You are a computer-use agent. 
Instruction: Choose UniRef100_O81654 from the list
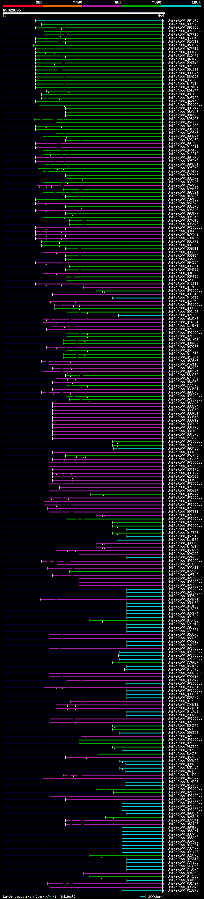pyautogui.click(x=183, y=129)
